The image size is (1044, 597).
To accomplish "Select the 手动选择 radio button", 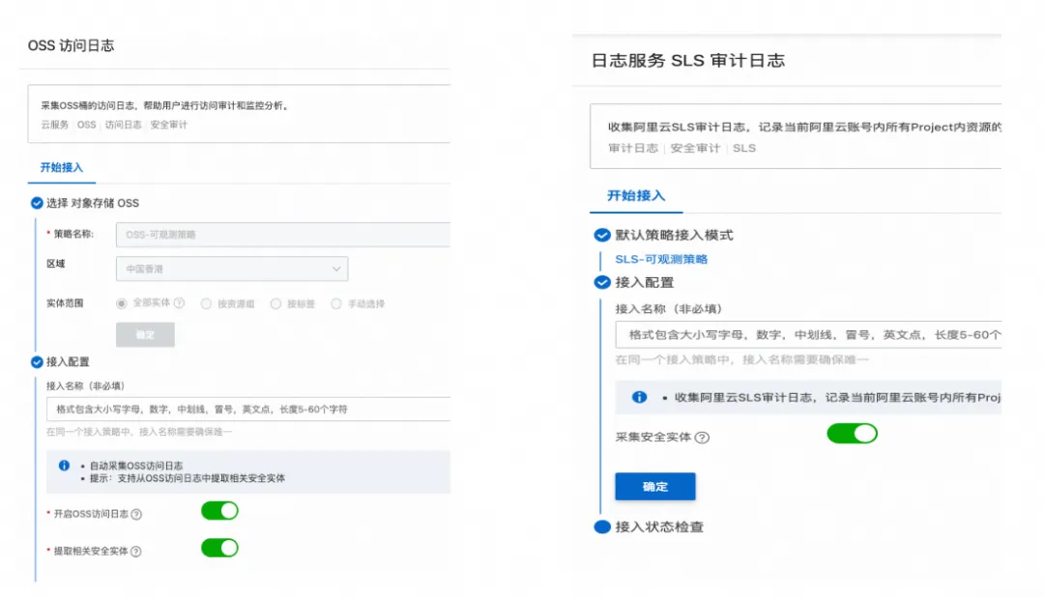I will [336, 303].
